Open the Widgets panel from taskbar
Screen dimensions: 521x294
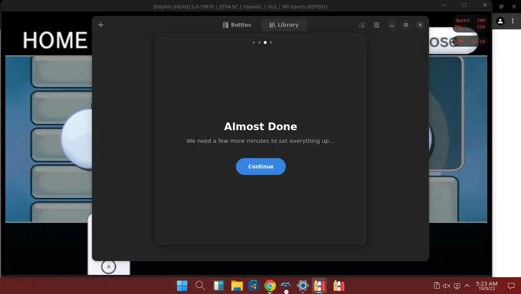[x=218, y=286]
